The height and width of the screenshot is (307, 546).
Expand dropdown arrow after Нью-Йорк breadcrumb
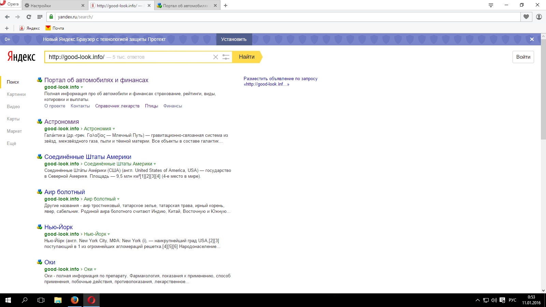[109, 234]
